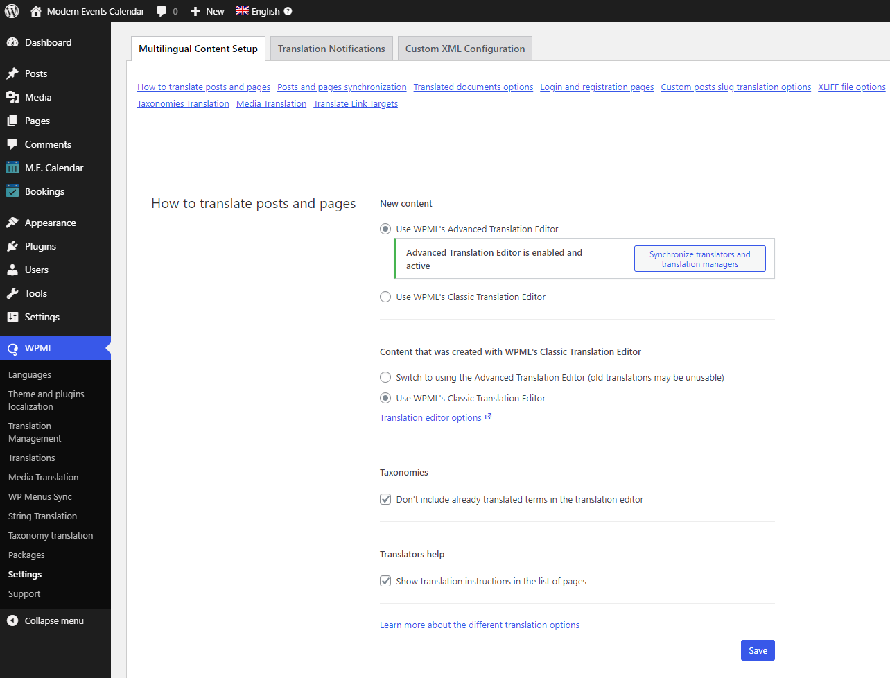Open Media Translation submenu item
Screen dimensions: 890x678
pos(43,478)
